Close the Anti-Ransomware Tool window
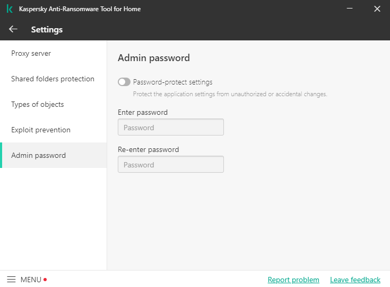This screenshot has height=287, width=390. coord(377,9)
